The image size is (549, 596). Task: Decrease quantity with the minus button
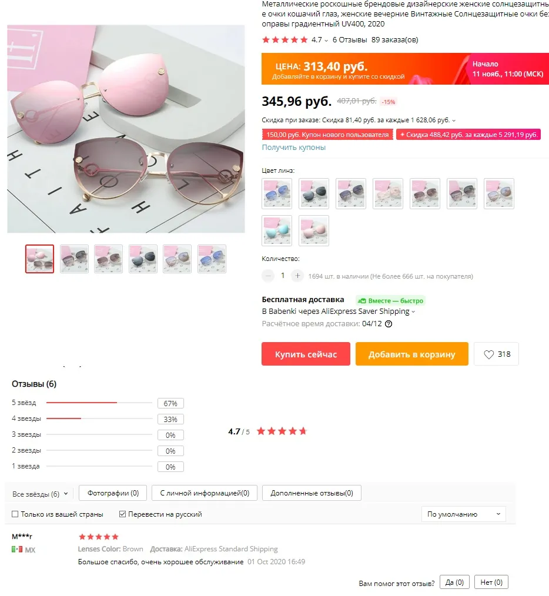268,276
